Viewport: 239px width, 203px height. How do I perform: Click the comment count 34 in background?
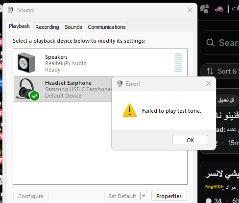point(218,201)
